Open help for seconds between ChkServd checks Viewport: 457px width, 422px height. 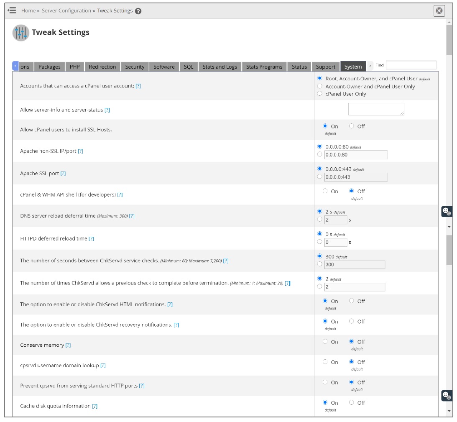coord(226,261)
